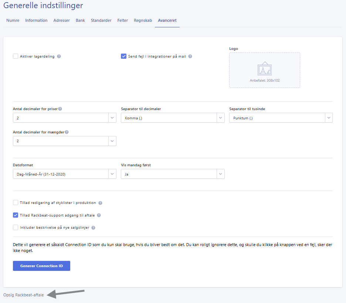
Task: Uncheck Send fejl i integrationer på mail
Action: point(124,57)
